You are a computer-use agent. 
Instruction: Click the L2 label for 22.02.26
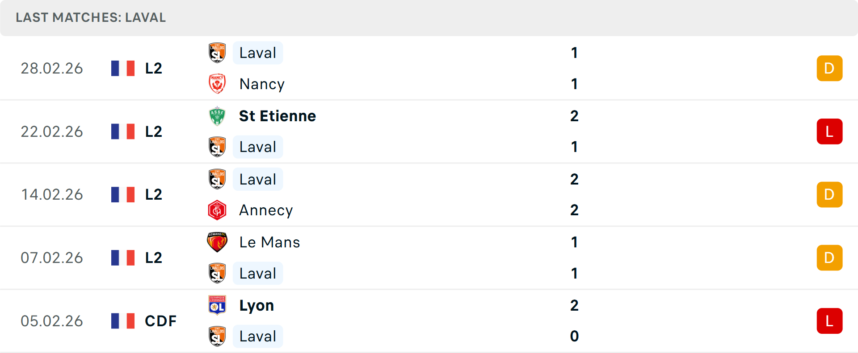click(153, 131)
